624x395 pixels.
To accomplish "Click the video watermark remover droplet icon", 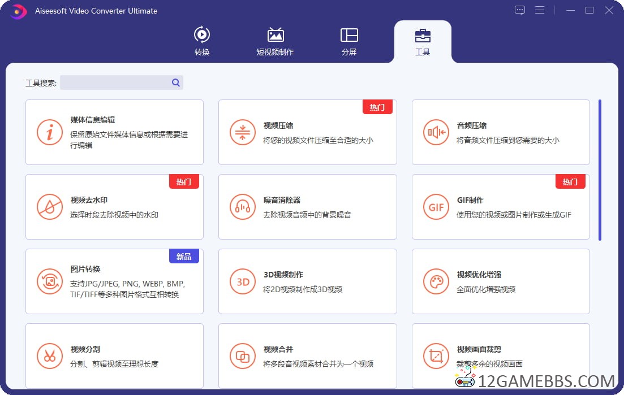I will 50,207.
